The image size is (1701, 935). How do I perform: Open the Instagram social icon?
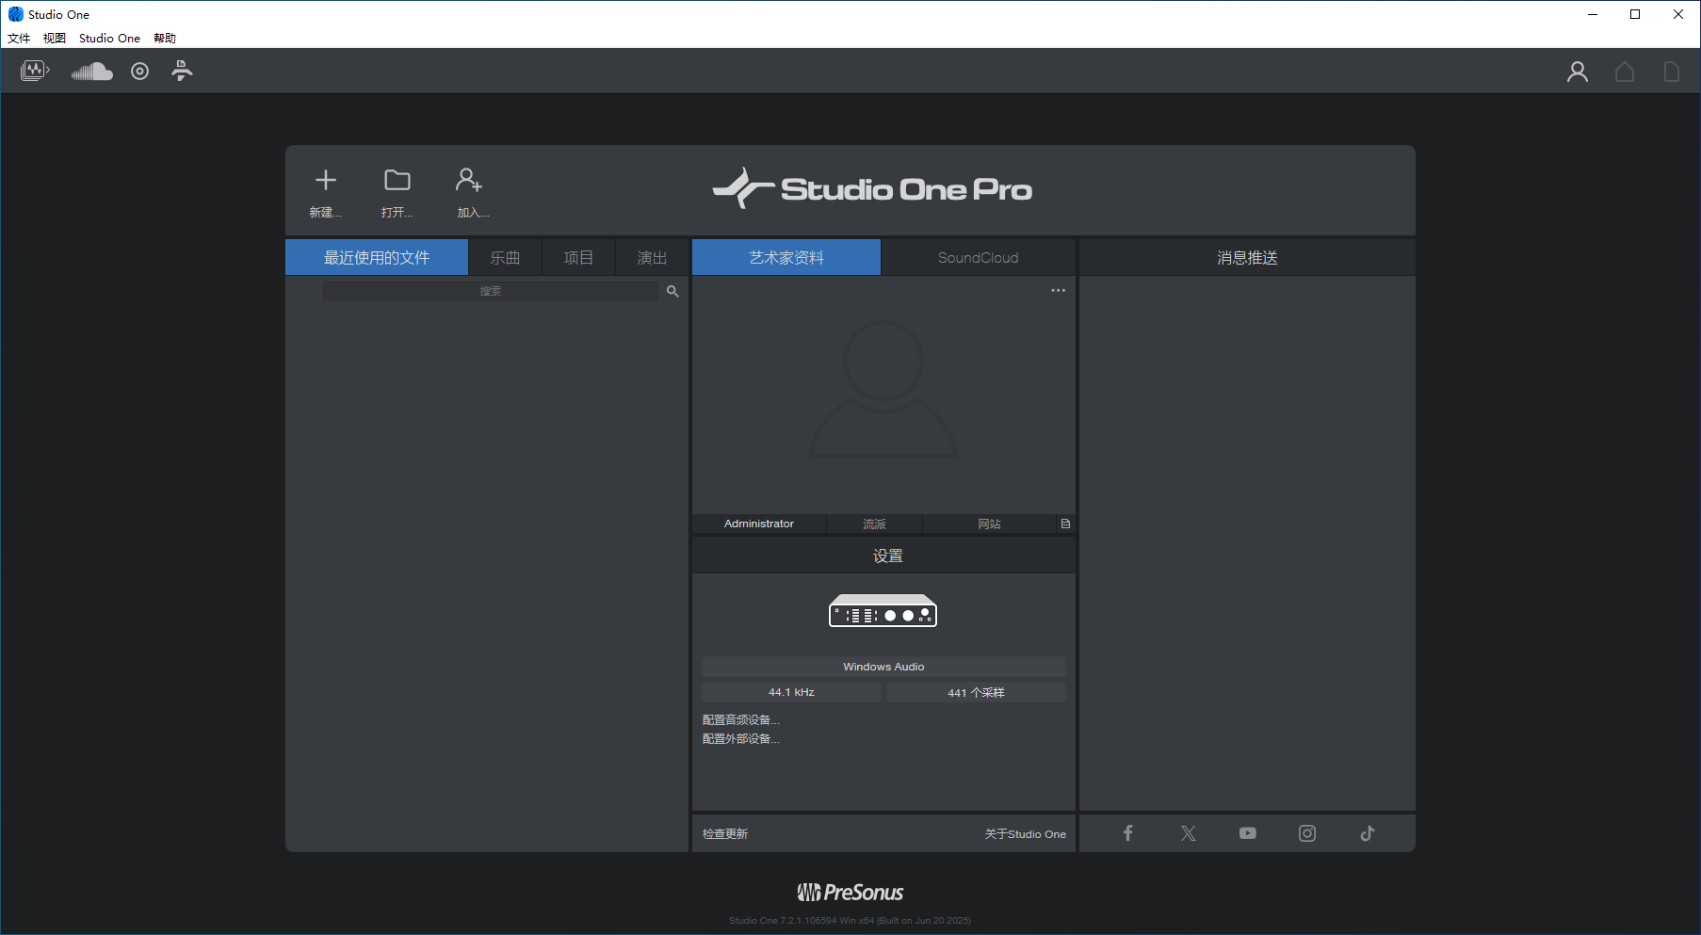tap(1307, 833)
